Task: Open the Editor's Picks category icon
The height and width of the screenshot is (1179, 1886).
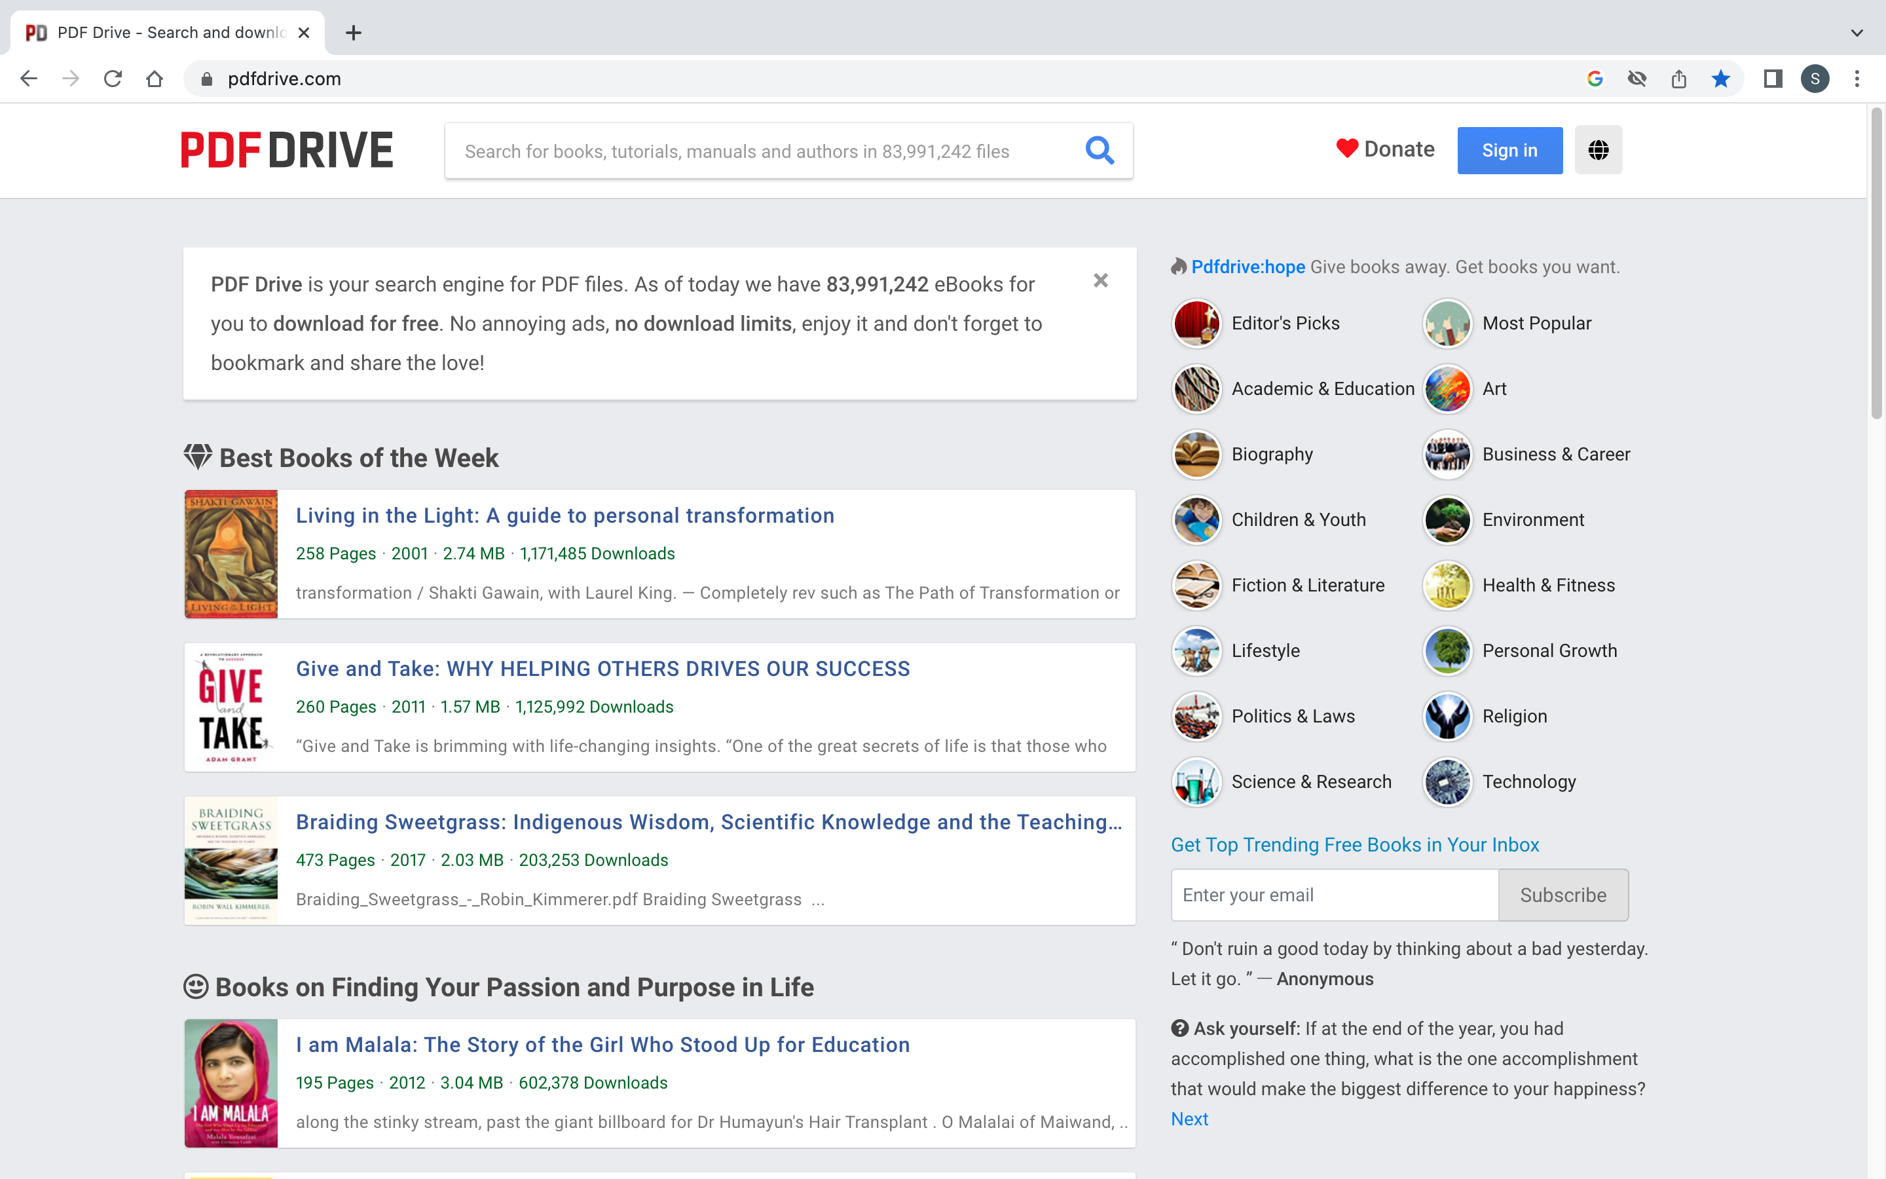Action: pos(1196,324)
